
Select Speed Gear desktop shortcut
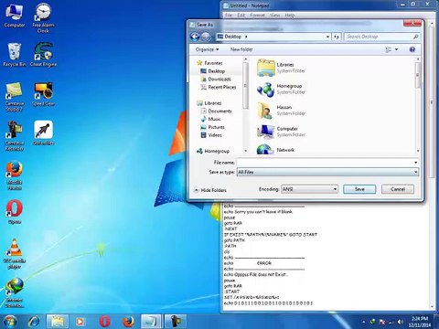tap(43, 94)
